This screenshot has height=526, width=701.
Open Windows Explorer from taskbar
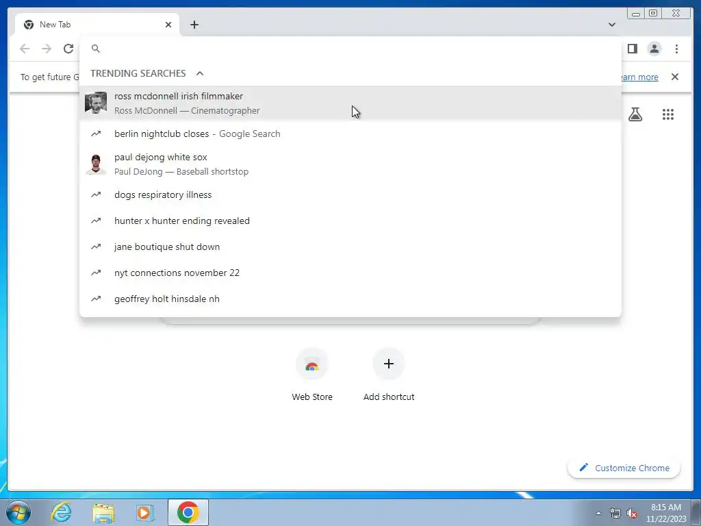pyautogui.click(x=103, y=512)
